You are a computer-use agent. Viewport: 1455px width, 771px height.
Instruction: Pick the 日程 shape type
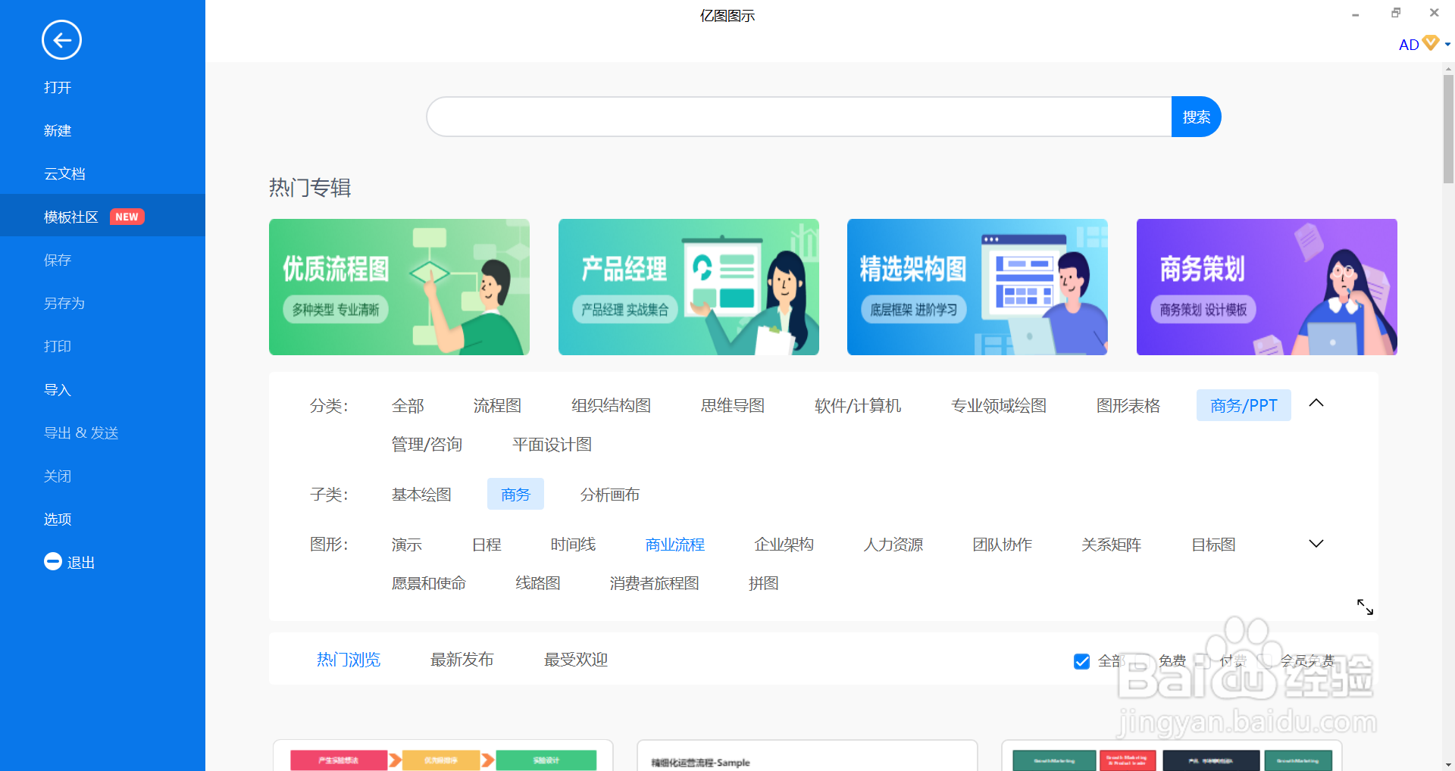pyautogui.click(x=487, y=545)
